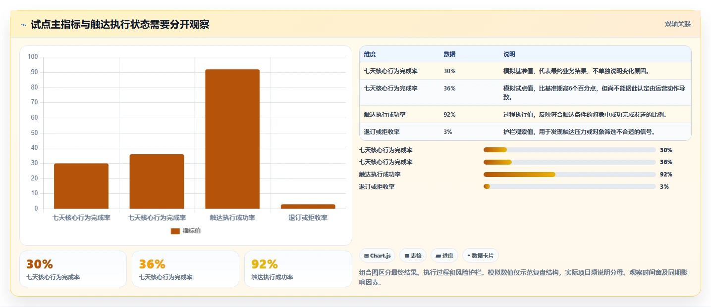
Task: Click the 3% cell in the table
Action: [x=447, y=132]
